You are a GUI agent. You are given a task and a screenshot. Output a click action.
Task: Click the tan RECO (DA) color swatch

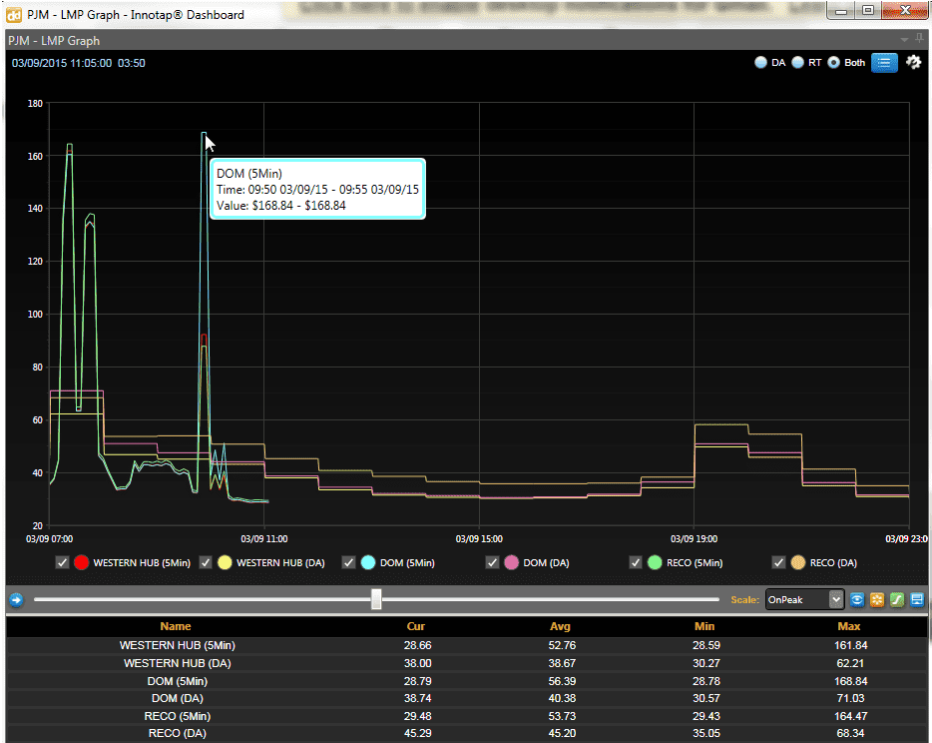click(x=797, y=562)
